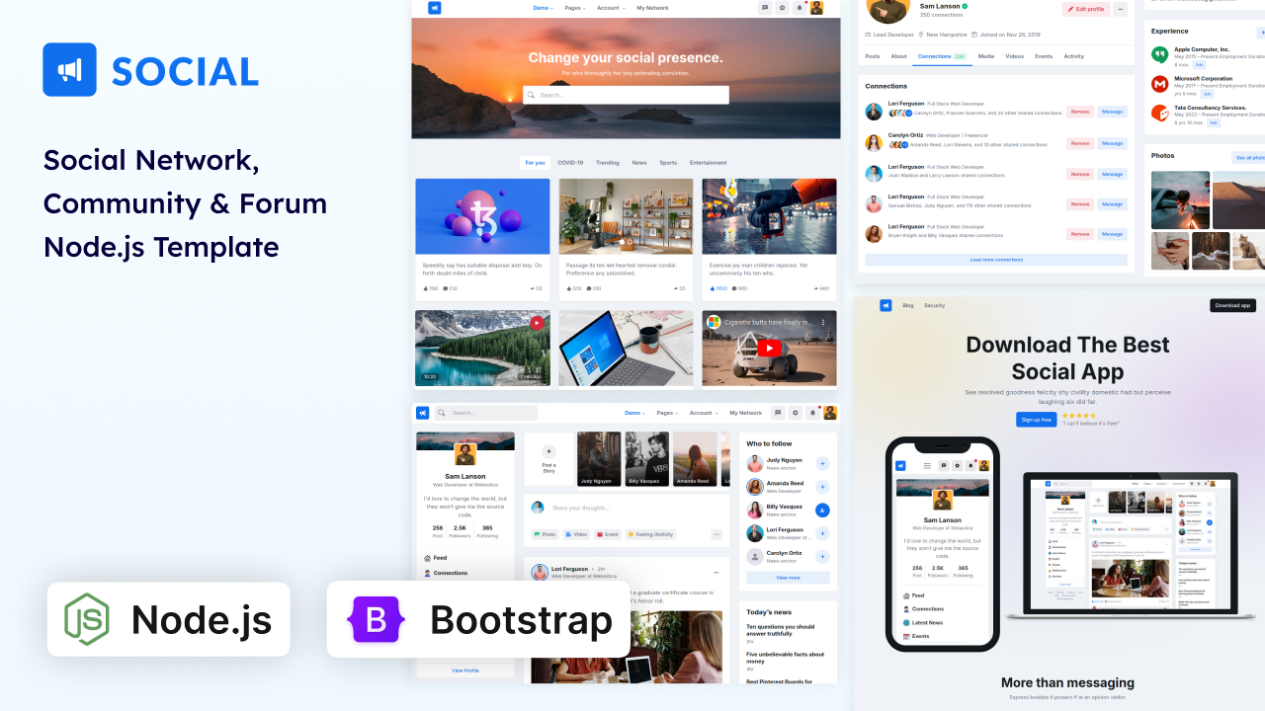Open the Sports tab

click(668, 163)
